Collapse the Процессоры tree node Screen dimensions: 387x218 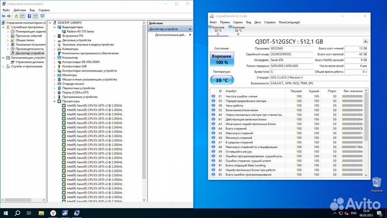tap(59, 101)
